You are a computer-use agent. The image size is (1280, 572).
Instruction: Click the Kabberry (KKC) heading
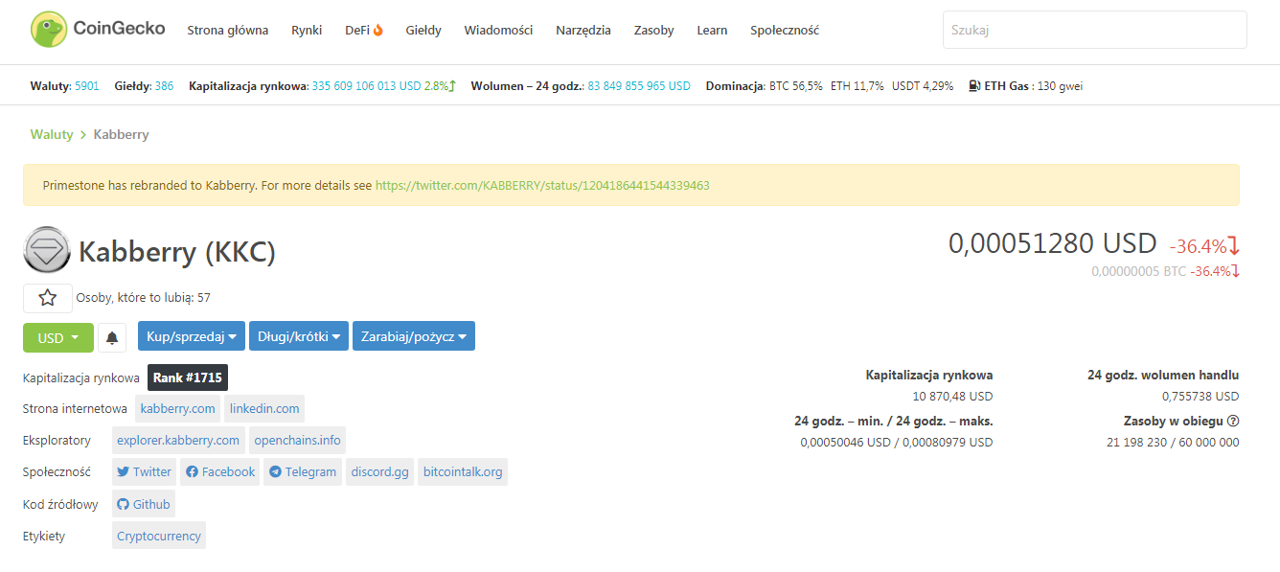(x=177, y=251)
